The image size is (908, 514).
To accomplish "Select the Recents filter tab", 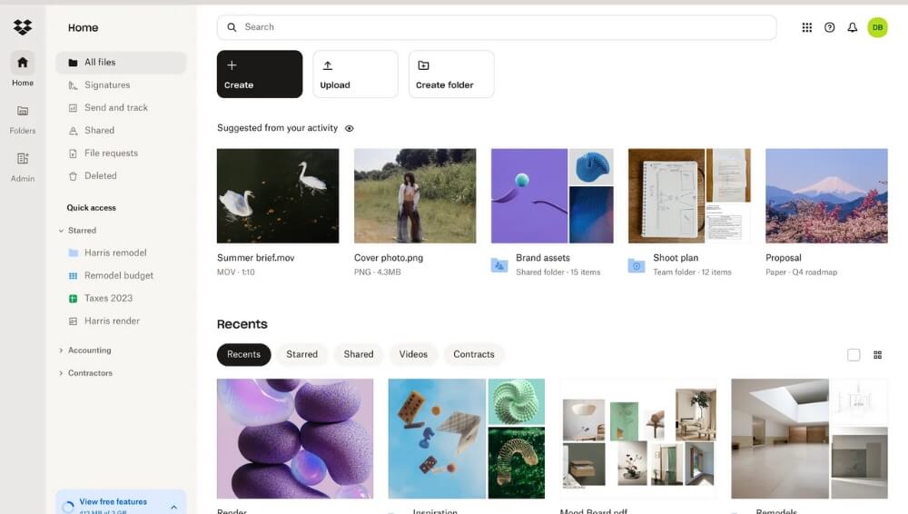I will tap(243, 354).
